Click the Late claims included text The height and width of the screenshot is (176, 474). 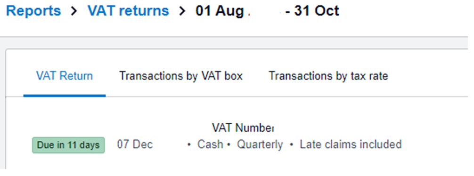coord(351,144)
